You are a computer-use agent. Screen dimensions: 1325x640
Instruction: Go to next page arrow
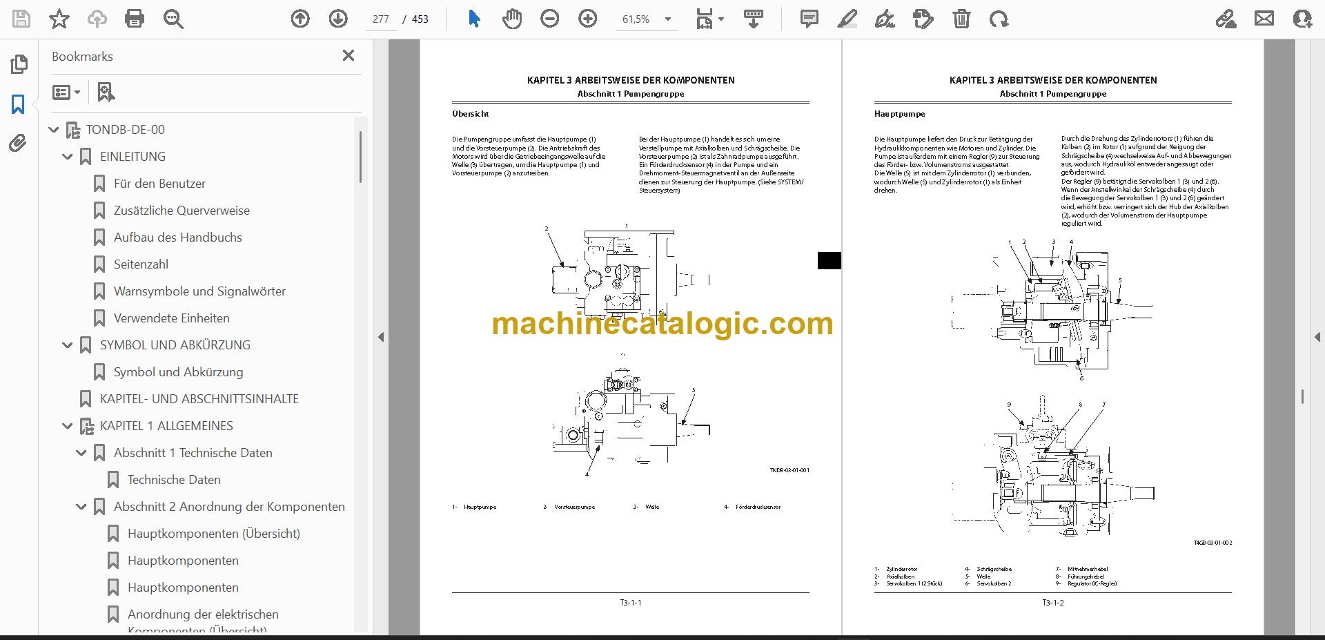pos(338,19)
